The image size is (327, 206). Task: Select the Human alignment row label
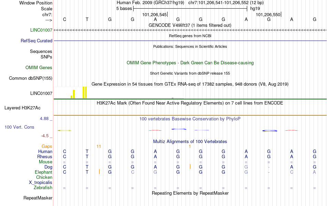pos(45,151)
